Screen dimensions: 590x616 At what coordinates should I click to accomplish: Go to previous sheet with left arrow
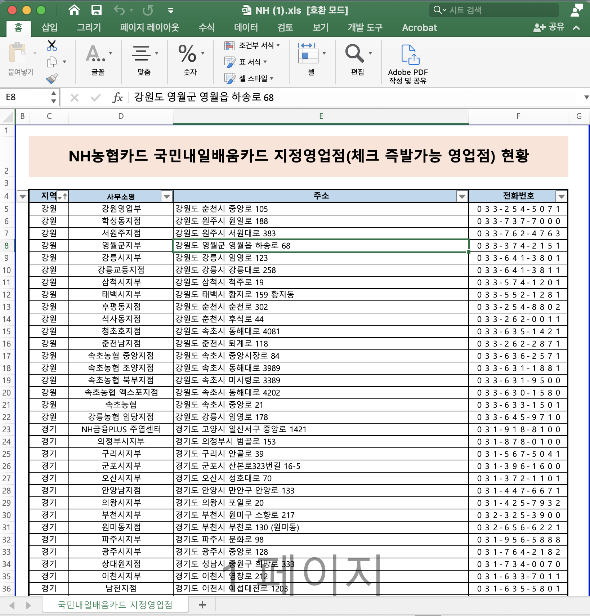[12, 605]
